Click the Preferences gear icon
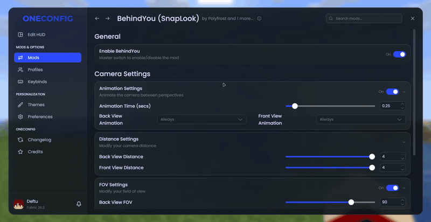 [20, 117]
